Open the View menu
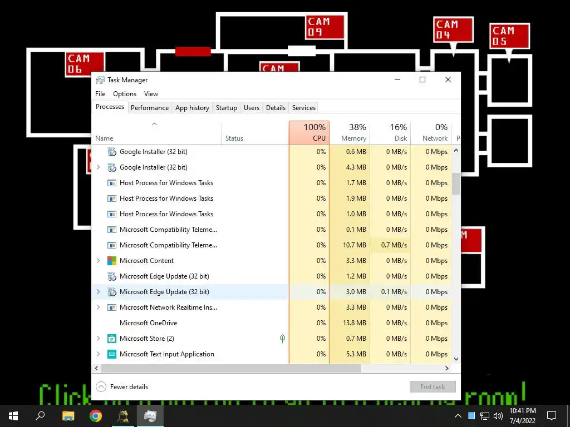This screenshot has width=570, height=427. (151, 93)
